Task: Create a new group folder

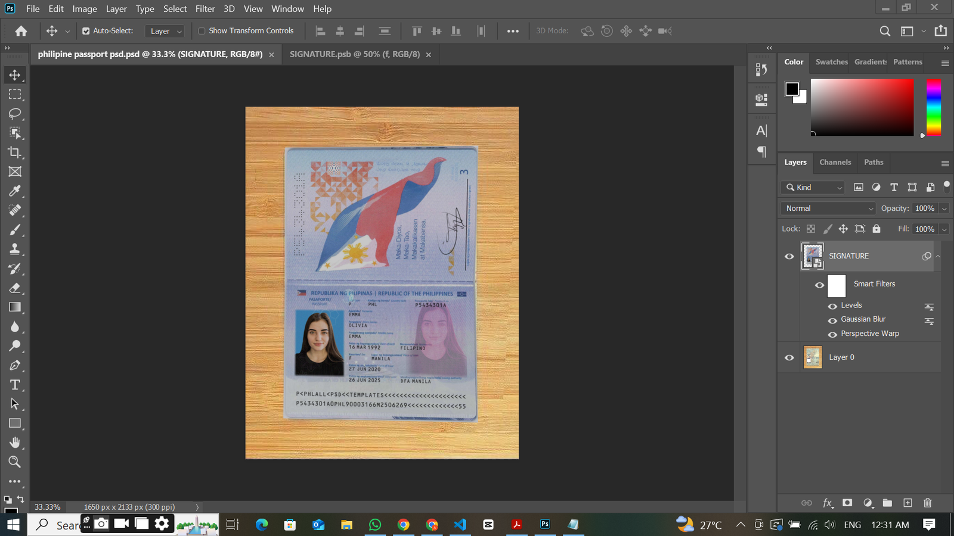Action: pos(887,503)
